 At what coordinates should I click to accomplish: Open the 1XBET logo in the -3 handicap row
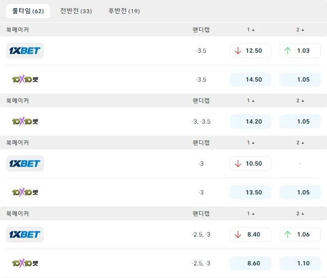click(x=25, y=164)
